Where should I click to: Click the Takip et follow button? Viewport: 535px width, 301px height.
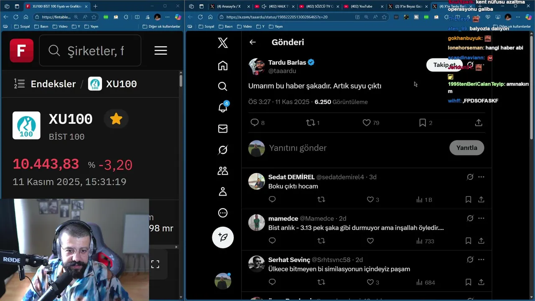tap(444, 65)
